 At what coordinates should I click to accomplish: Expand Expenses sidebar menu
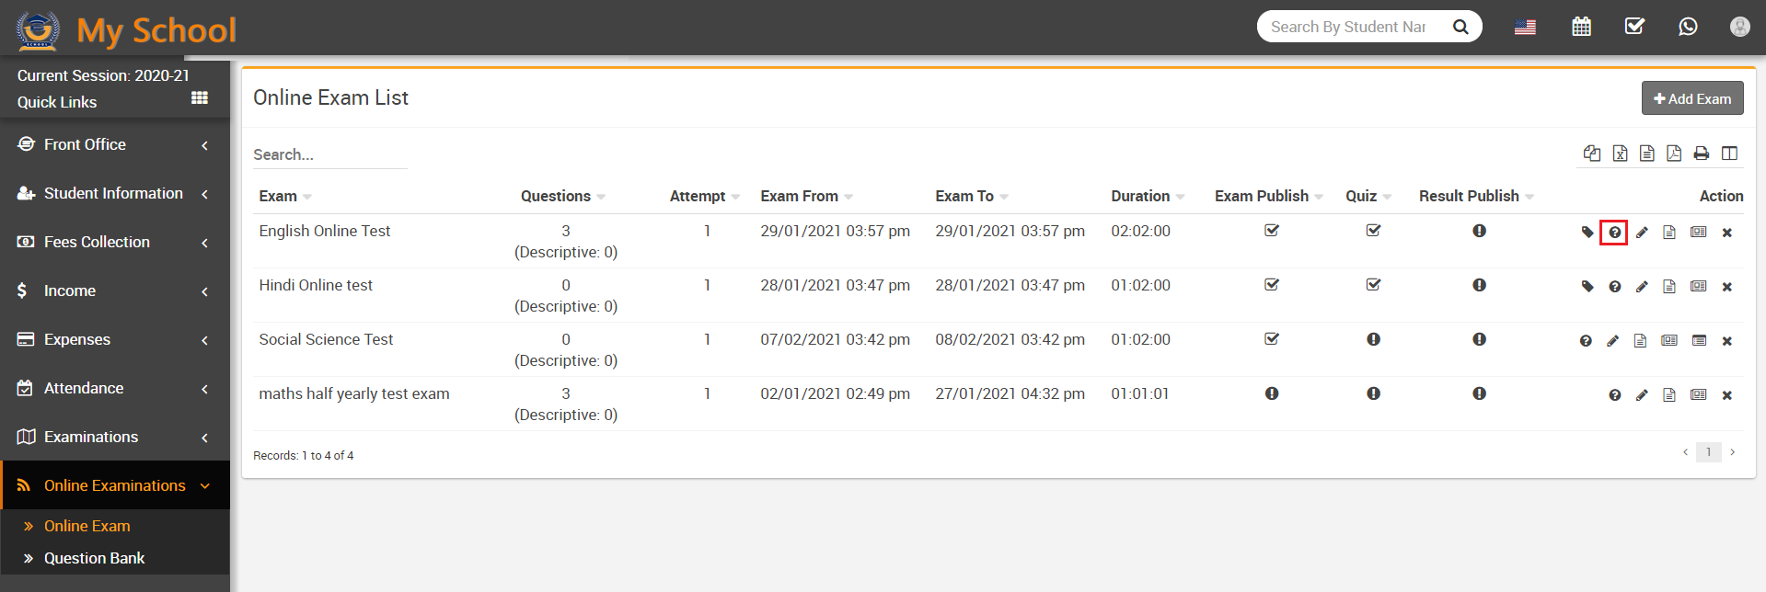(115, 340)
